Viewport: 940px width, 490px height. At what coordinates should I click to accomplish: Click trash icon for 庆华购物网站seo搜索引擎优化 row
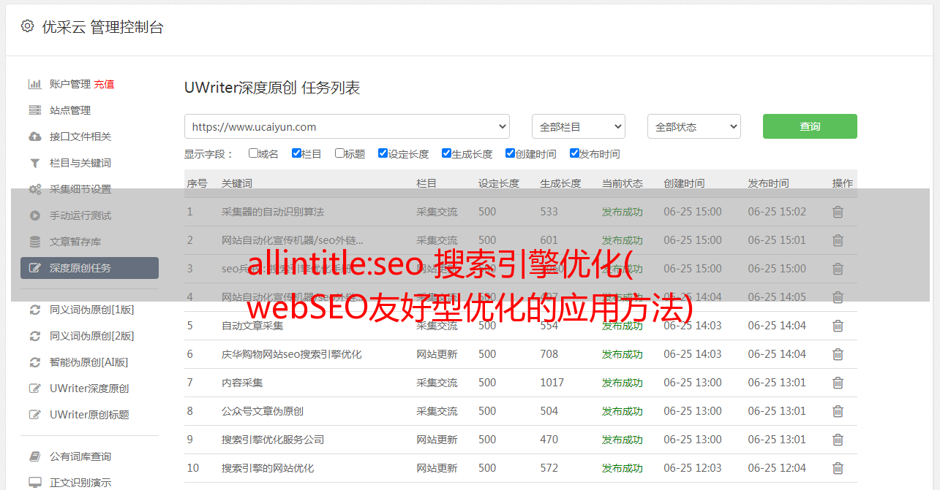point(838,354)
